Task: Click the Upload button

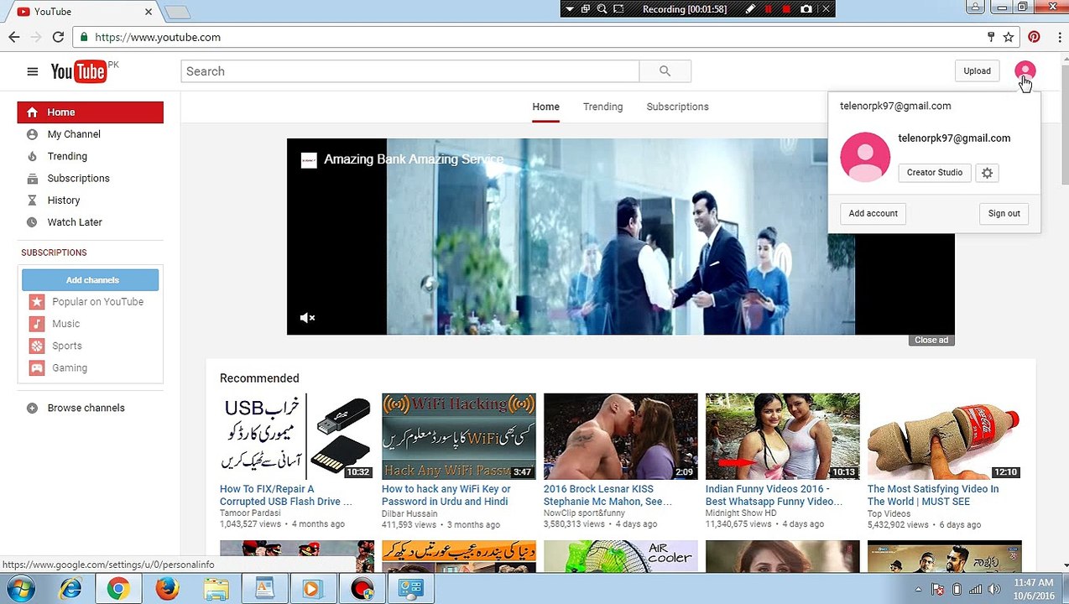Action: click(x=977, y=71)
